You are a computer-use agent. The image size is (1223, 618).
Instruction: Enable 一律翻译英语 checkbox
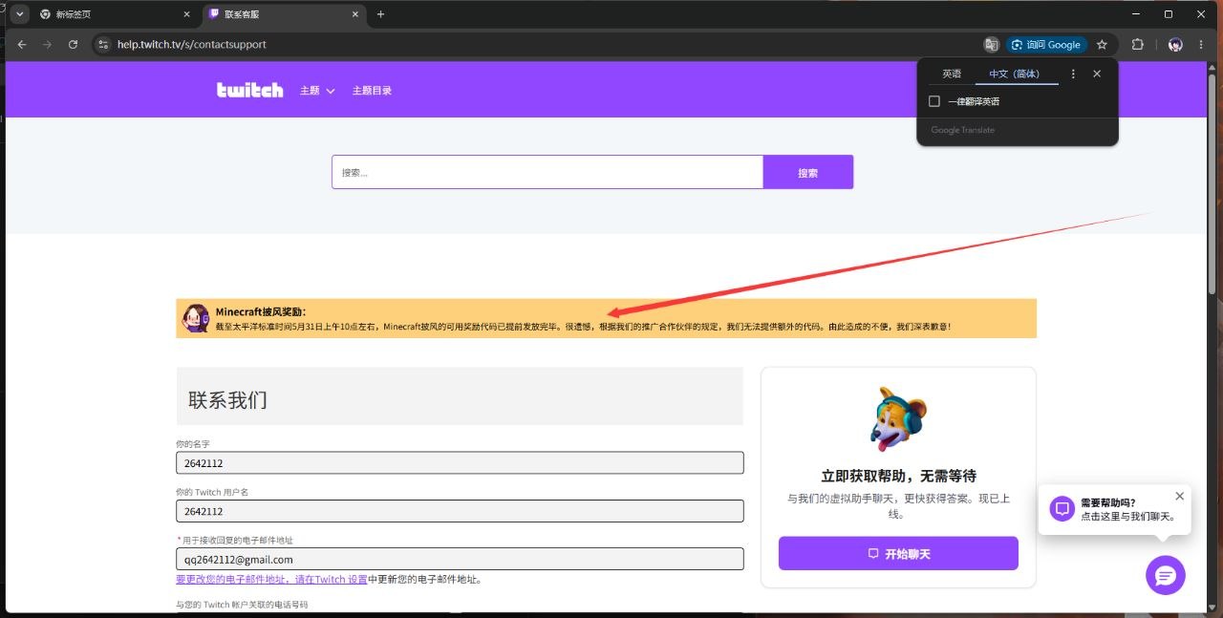[934, 101]
